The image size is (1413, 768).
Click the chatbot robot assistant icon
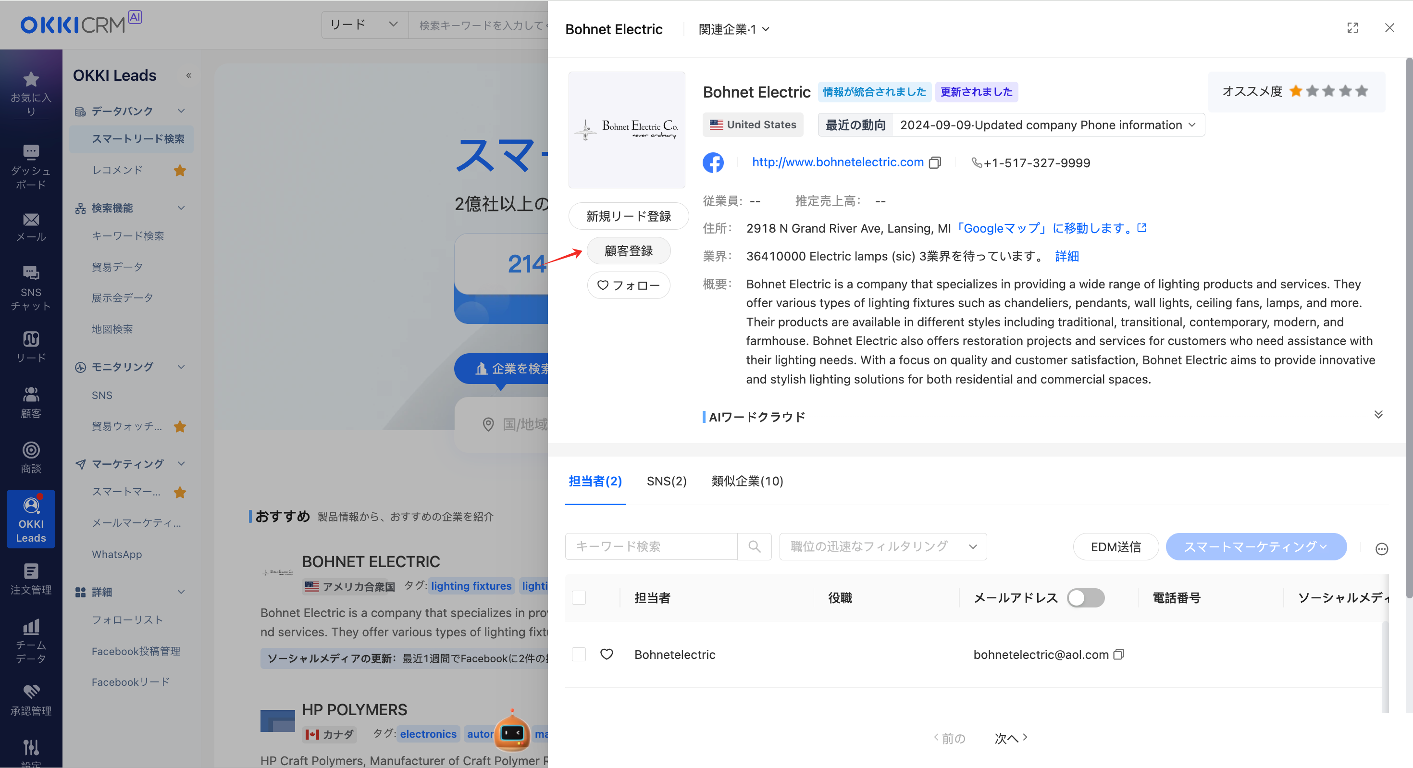[512, 732]
